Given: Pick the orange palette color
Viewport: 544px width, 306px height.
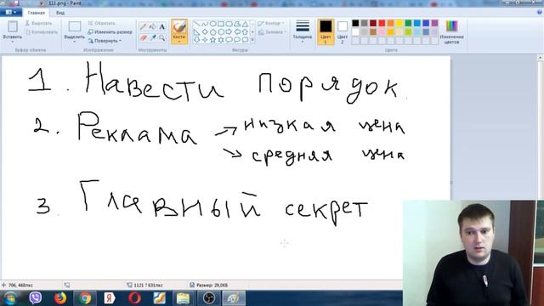Looking at the screenshot, I should tap(391, 23).
